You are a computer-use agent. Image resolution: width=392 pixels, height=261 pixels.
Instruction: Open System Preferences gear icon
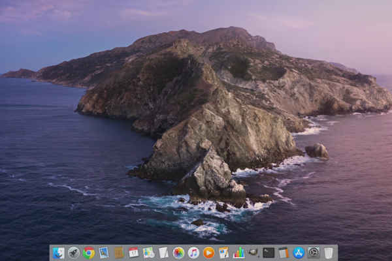tap(314, 253)
